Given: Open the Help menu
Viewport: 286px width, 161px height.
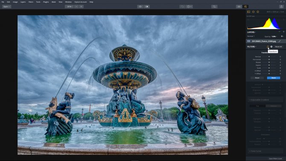Looking at the screenshot, I should click(91, 2).
